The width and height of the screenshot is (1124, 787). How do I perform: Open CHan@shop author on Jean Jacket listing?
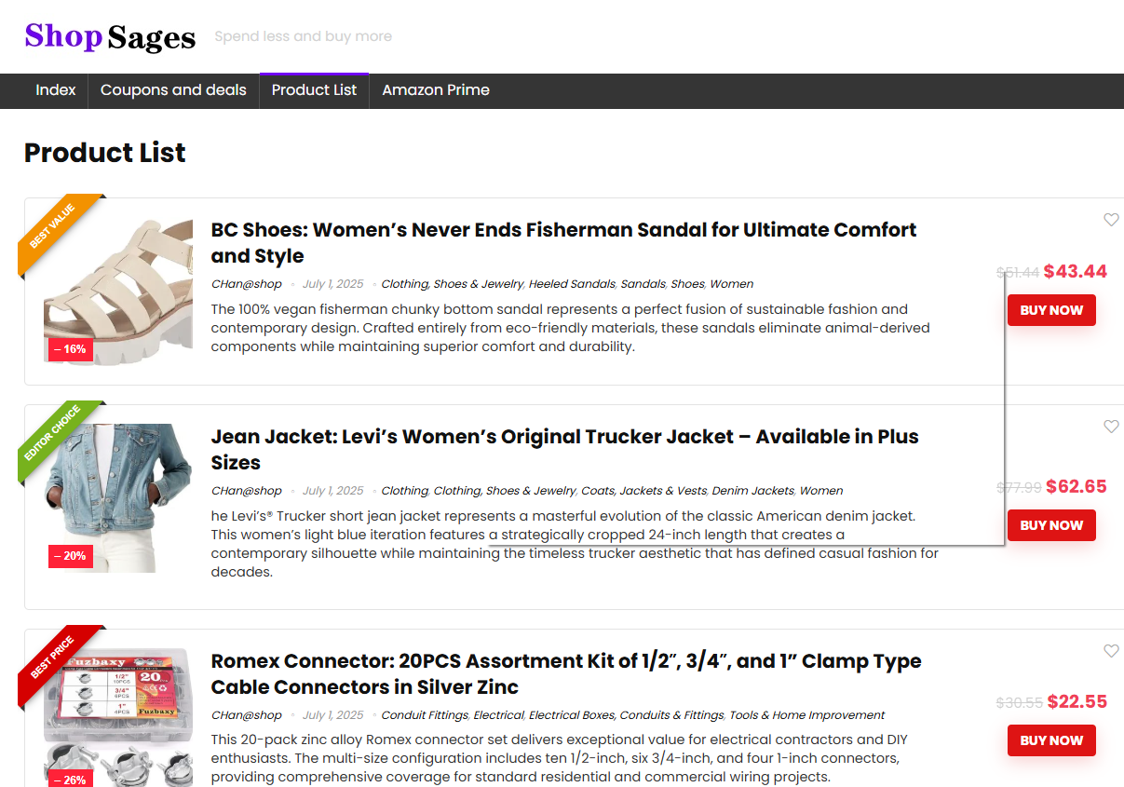click(x=246, y=491)
